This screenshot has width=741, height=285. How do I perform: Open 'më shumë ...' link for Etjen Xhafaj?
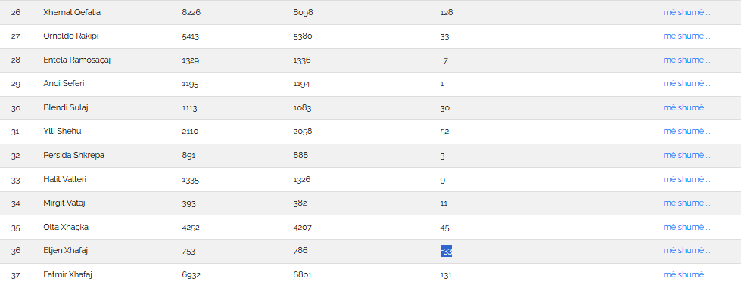pos(687,250)
